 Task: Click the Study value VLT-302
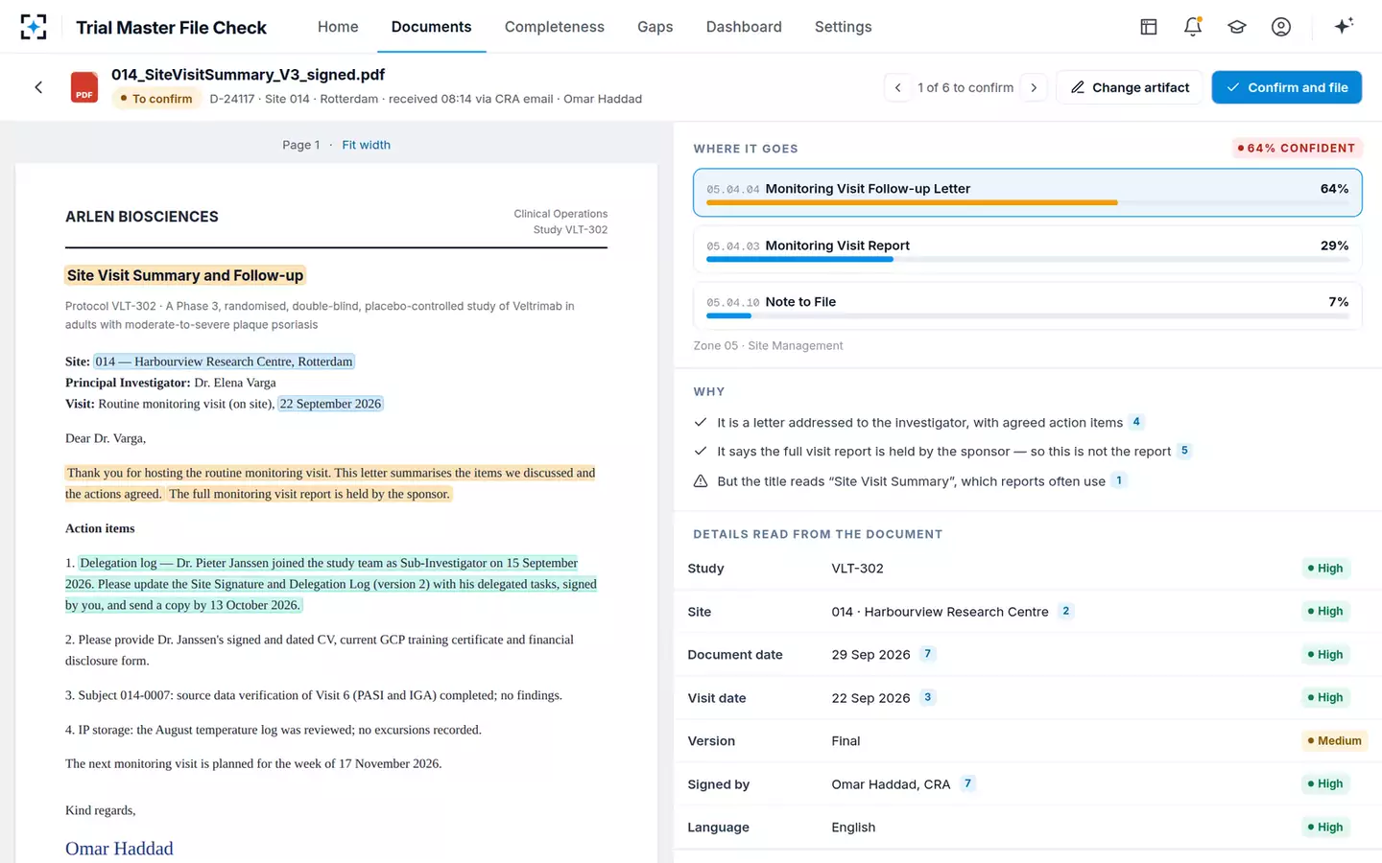[857, 569]
